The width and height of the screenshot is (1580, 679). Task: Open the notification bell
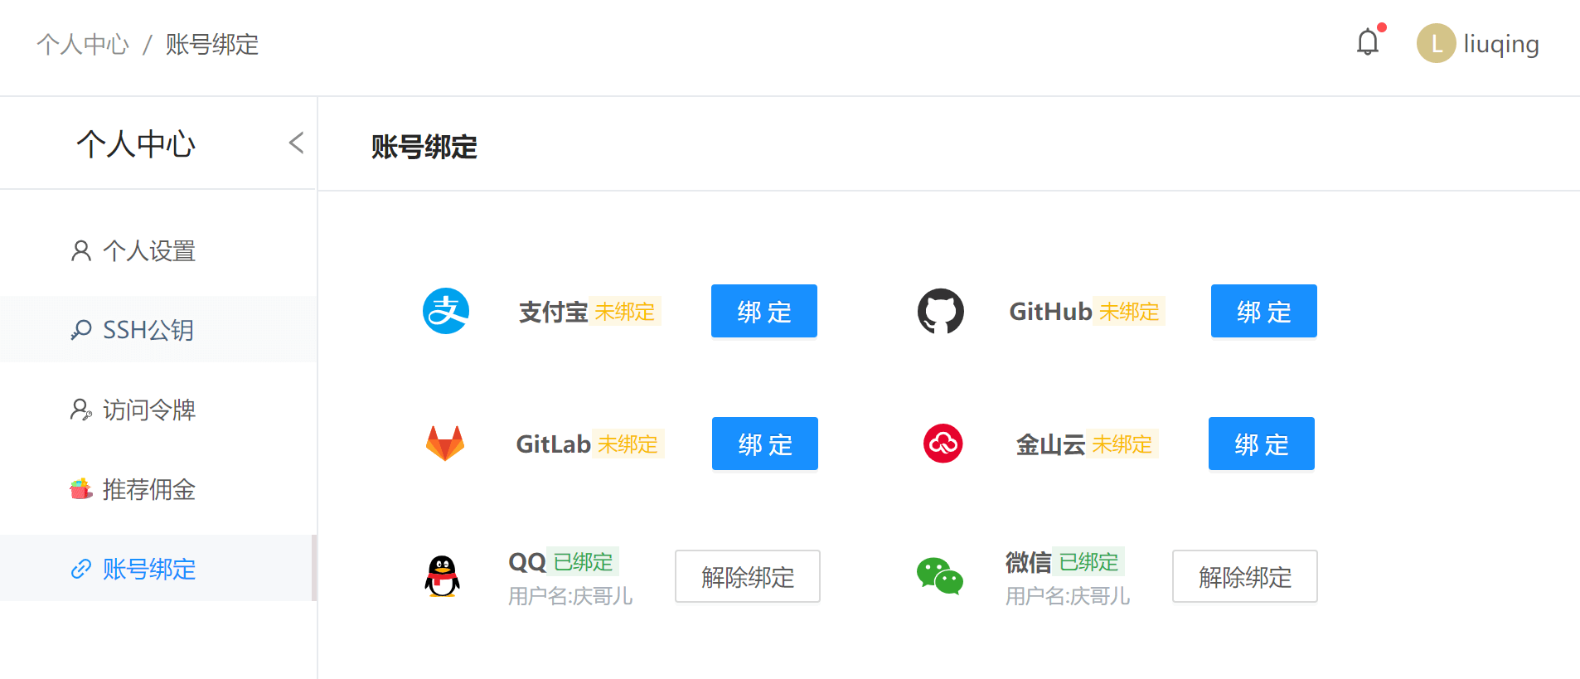pos(1368,42)
